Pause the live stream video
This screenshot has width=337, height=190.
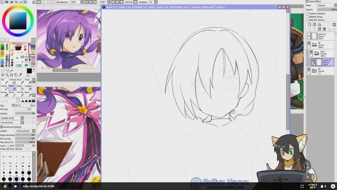point(5,186)
